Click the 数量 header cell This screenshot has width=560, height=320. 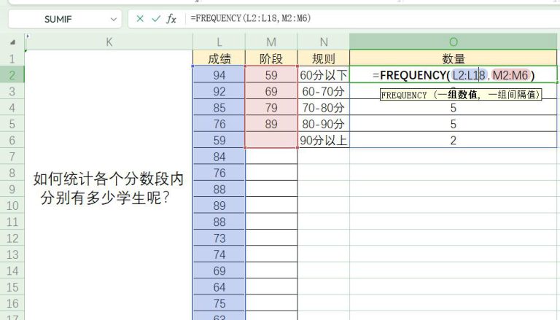pyautogui.click(x=454, y=58)
